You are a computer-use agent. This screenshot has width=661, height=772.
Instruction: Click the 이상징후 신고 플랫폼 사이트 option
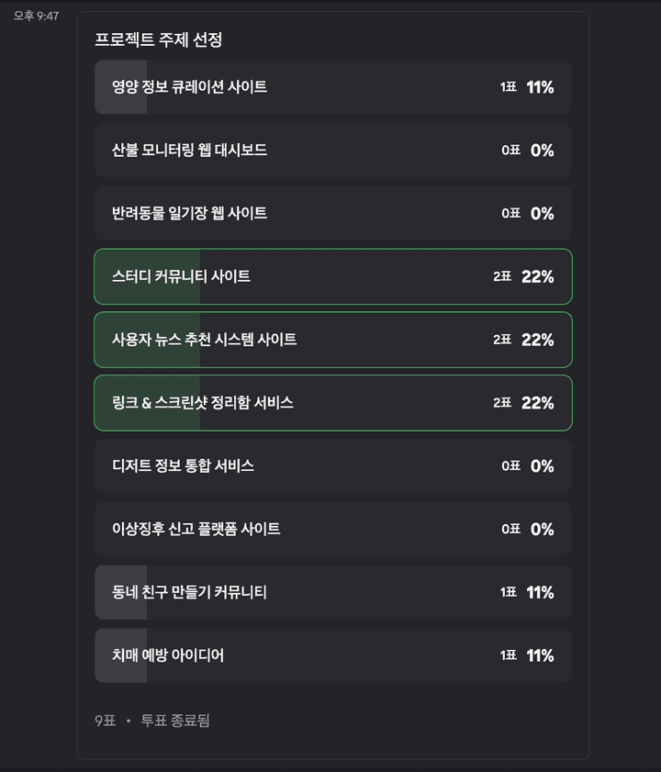point(333,530)
